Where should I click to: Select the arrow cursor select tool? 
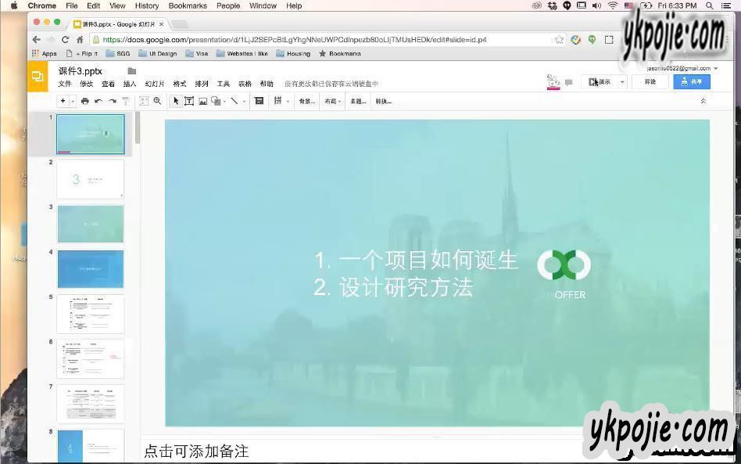pyautogui.click(x=176, y=101)
